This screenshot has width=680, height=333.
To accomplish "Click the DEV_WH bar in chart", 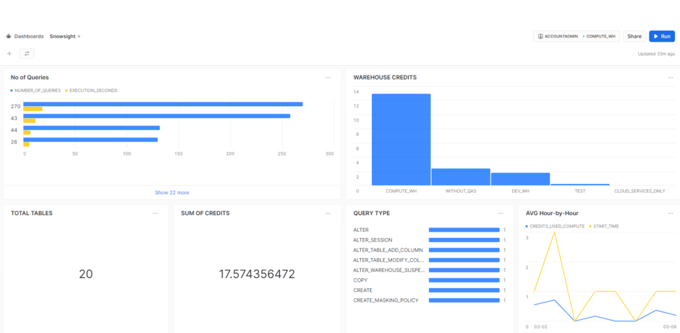I will pyautogui.click(x=520, y=179).
